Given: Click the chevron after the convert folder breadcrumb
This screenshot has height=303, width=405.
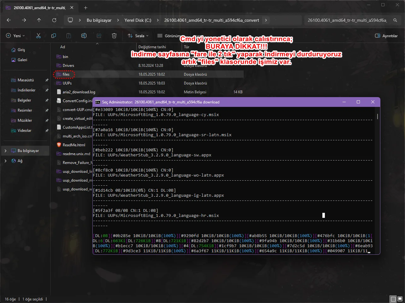Looking at the screenshot, I should tap(266, 20).
